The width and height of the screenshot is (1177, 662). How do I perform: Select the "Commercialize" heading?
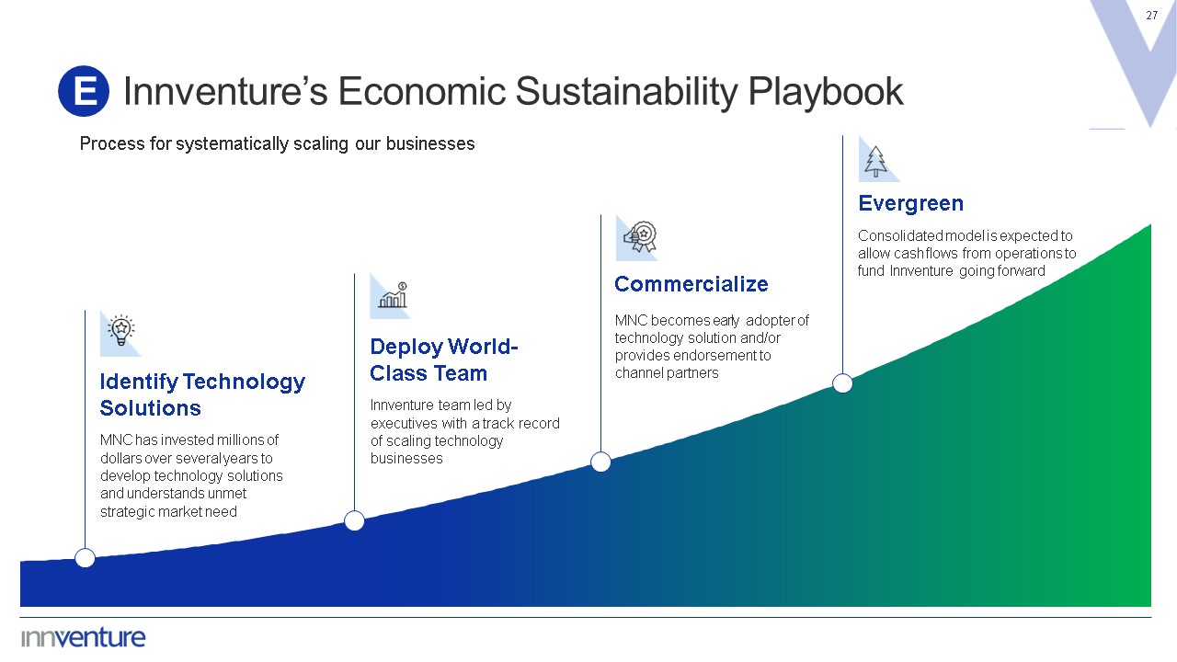click(x=691, y=284)
